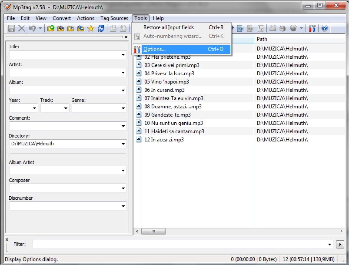Expand the Album dropdown
This screenshot has height=265, width=349.
[x=123, y=90]
